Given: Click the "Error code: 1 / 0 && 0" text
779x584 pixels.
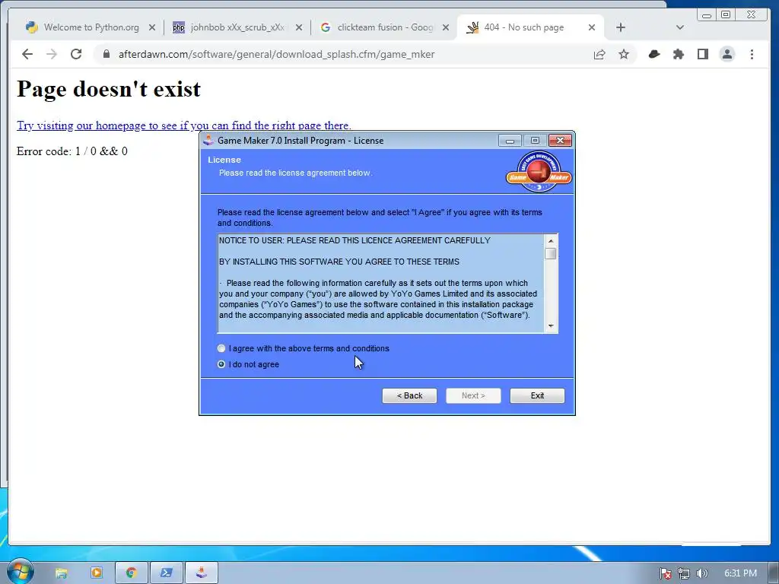Looking at the screenshot, I should [x=72, y=151].
